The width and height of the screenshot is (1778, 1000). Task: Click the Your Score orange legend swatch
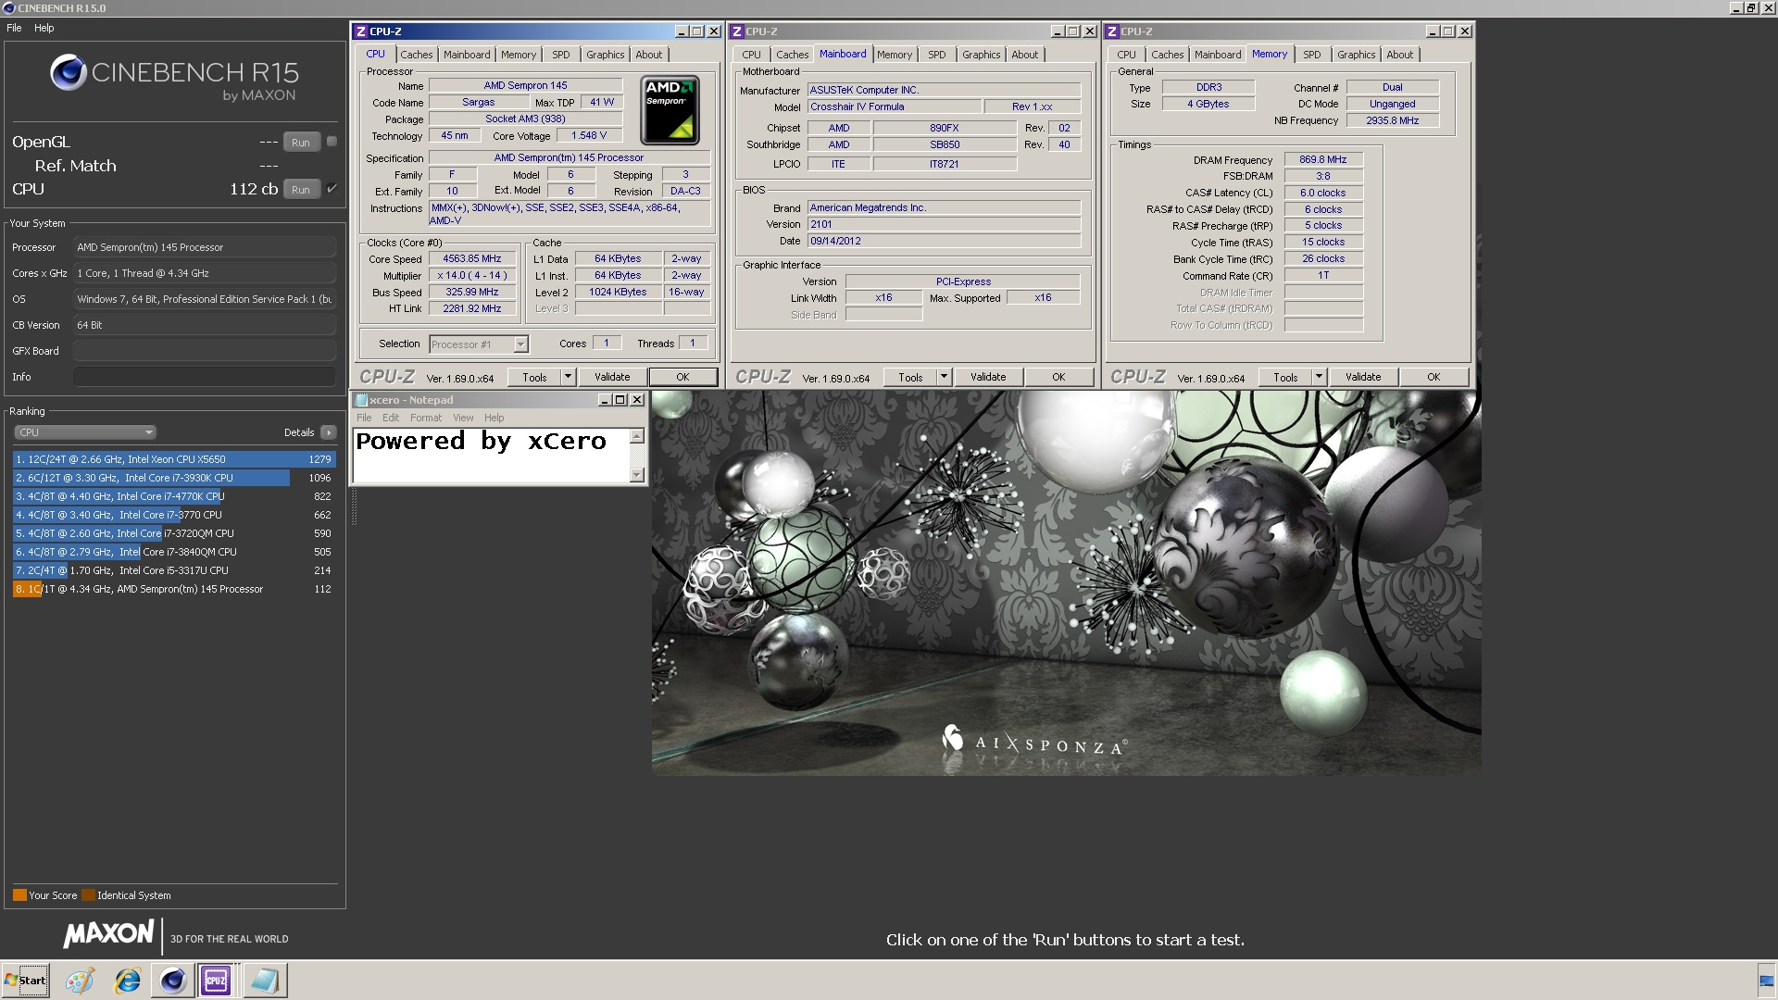point(19,895)
